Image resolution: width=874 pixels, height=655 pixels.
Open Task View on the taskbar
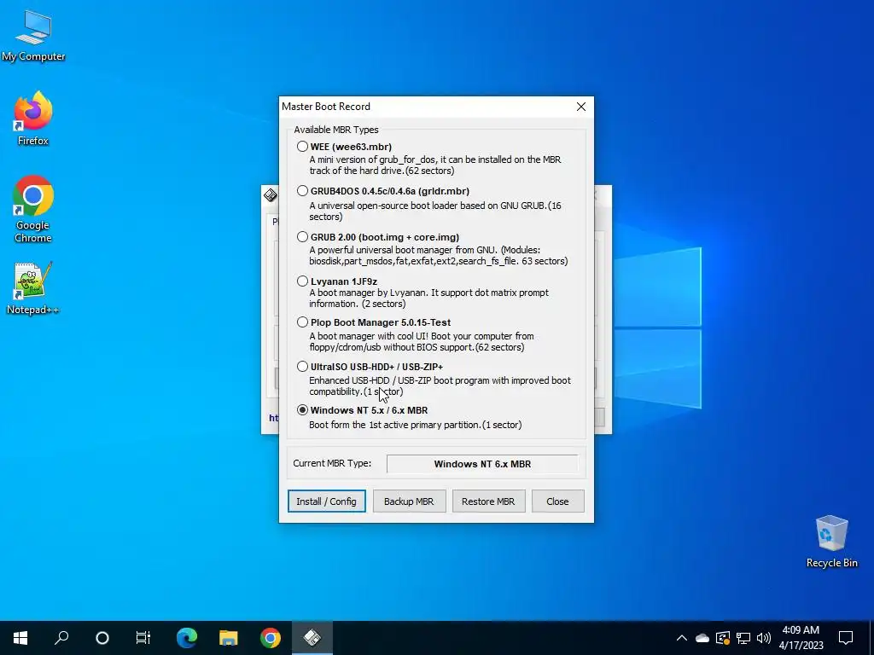[x=143, y=638]
